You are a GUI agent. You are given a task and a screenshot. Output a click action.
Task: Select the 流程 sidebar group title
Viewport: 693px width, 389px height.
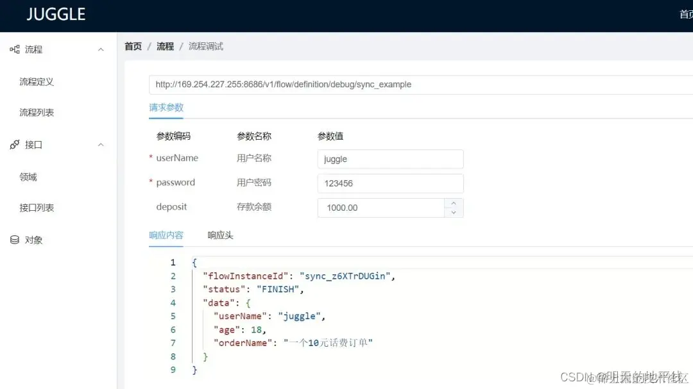pos(33,49)
